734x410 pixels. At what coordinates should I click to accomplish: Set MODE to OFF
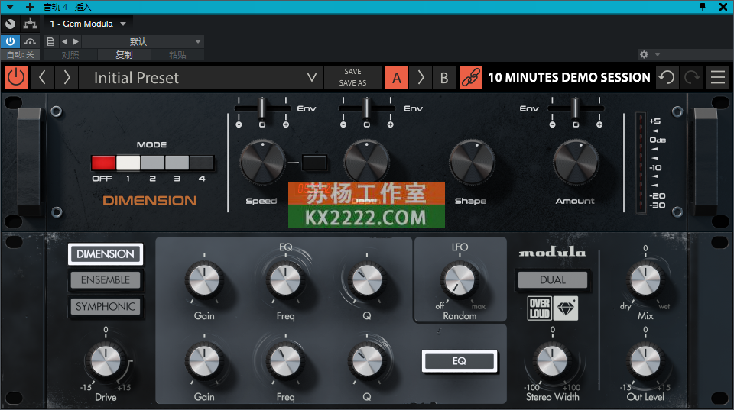(x=103, y=163)
